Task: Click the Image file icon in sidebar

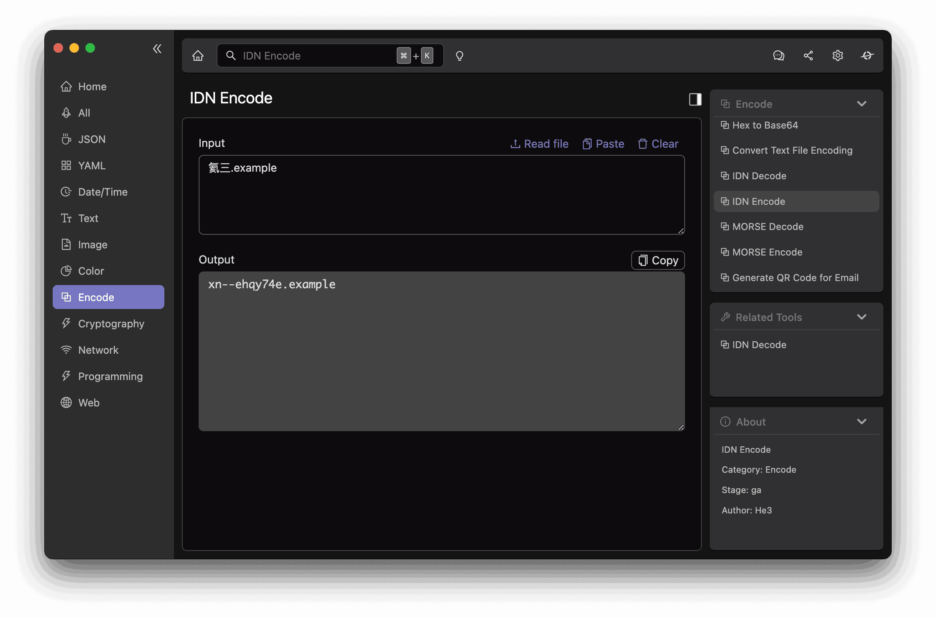Action: pyautogui.click(x=66, y=244)
